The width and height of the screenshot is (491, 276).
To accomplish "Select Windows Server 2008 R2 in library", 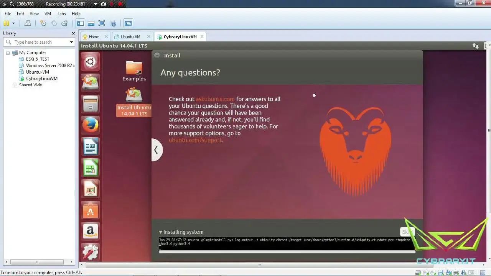I will pyautogui.click(x=49, y=66).
